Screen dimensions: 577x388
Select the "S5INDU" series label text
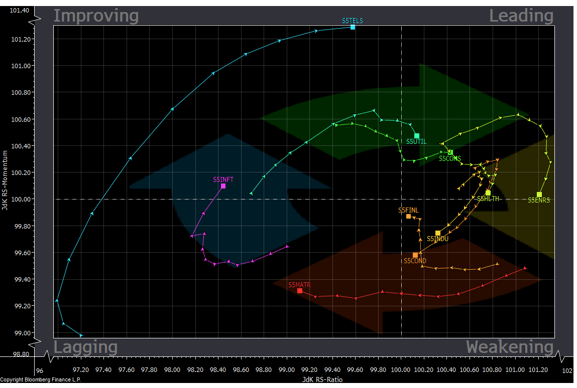[x=437, y=239]
